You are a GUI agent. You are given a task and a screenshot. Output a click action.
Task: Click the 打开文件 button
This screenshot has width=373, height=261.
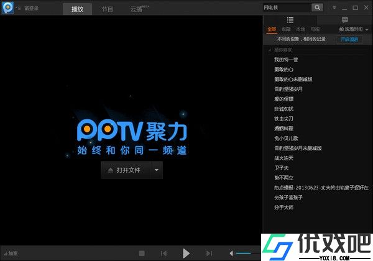pyautogui.click(x=126, y=170)
